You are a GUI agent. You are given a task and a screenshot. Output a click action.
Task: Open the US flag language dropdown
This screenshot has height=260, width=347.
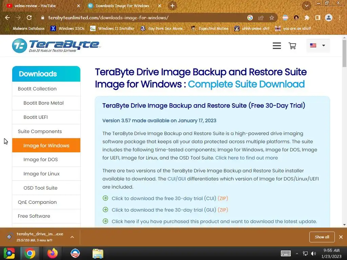318,46
